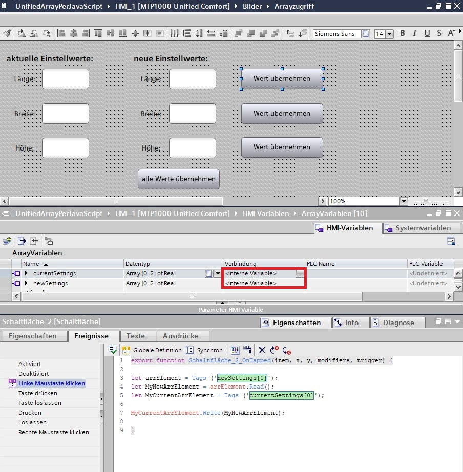Click the zoom slider in the editor

point(426,201)
